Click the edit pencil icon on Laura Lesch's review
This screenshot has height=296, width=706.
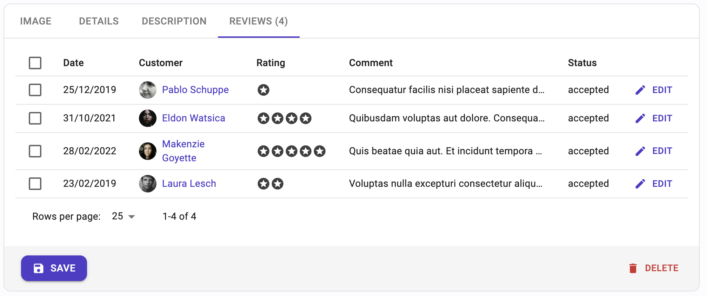pos(640,183)
